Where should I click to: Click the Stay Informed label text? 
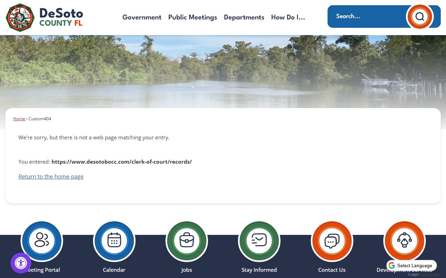(x=259, y=270)
